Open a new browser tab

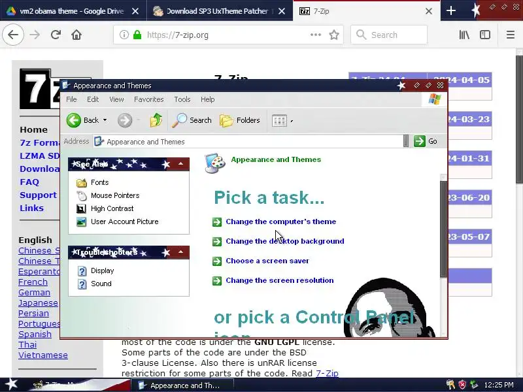point(451,10)
